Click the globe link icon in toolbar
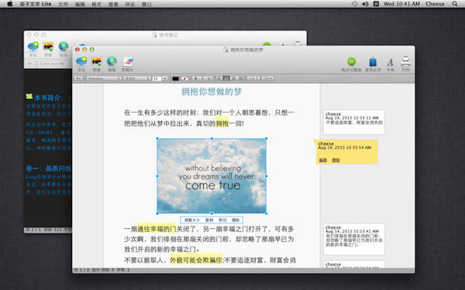The width and height of the screenshot is (465, 290). pyautogui.click(x=112, y=61)
